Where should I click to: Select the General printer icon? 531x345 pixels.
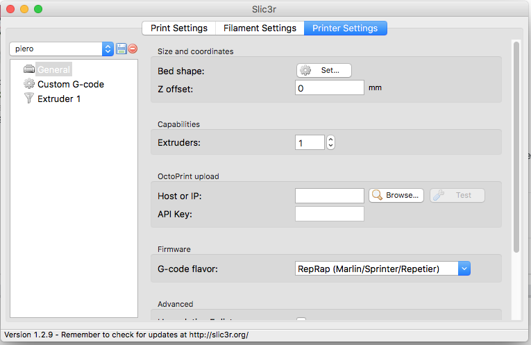point(29,69)
